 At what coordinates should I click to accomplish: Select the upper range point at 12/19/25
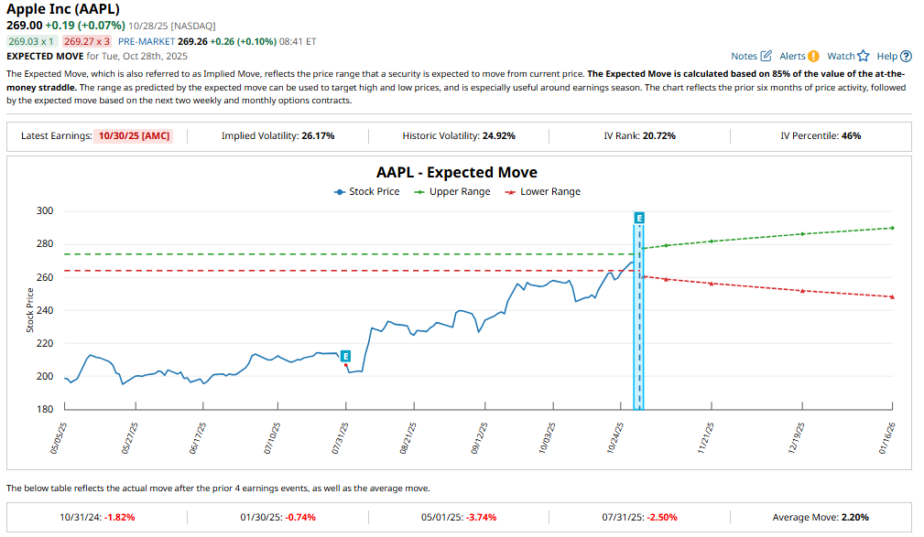click(802, 234)
